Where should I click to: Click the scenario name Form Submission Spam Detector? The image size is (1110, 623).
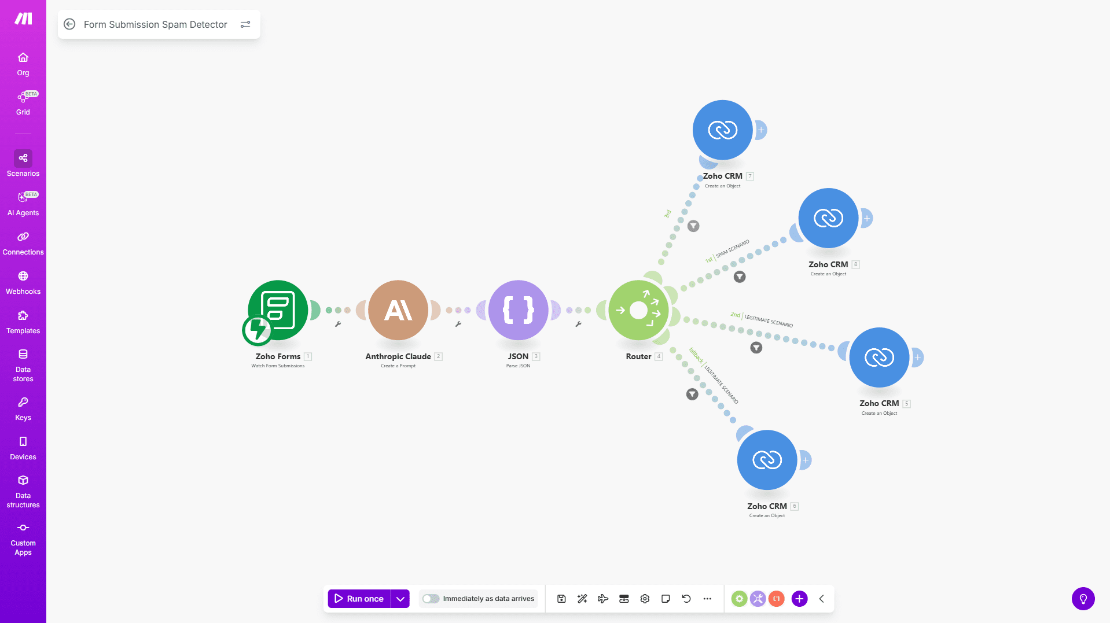click(x=155, y=24)
